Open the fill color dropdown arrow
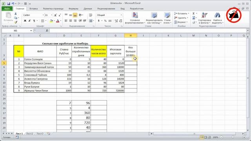 pos(54,21)
